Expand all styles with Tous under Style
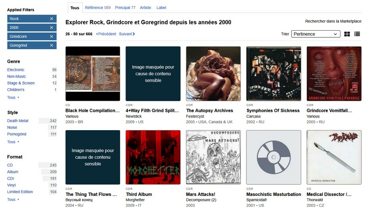Screen dimensions: 375x209 (12, 142)
